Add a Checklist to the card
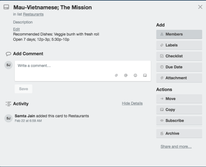Image resolution: width=206 pixels, height=167 pixels. [x=179, y=56]
